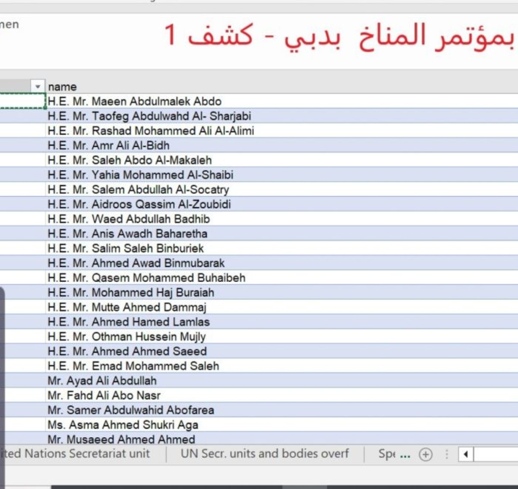518x489 pixels.
Task: Select cell 'H.E. Mr. Mohammed Haj Buraiah'
Action: point(281,292)
